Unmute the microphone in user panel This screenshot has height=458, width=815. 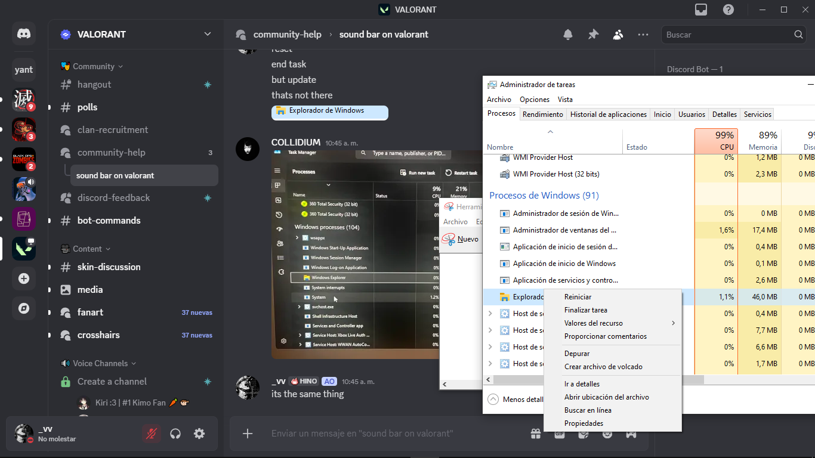(152, 434)
